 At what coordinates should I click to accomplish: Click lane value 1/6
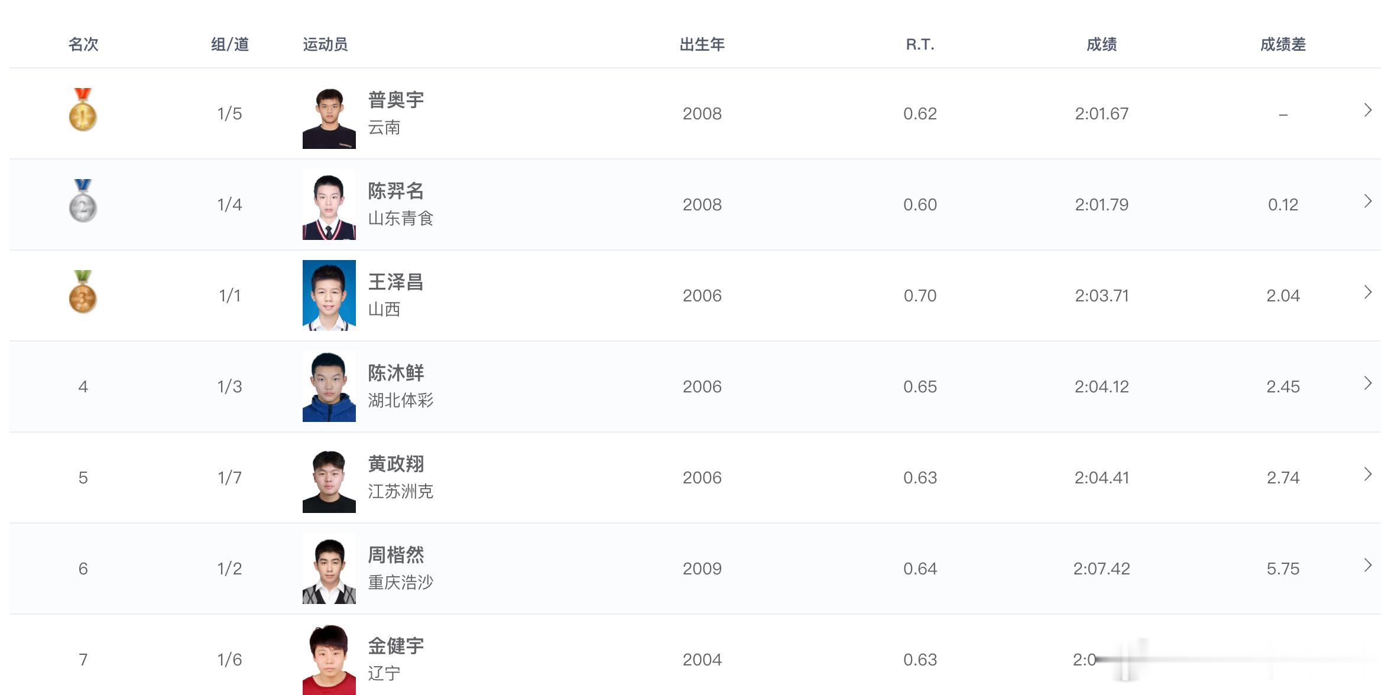pos(229,660)
